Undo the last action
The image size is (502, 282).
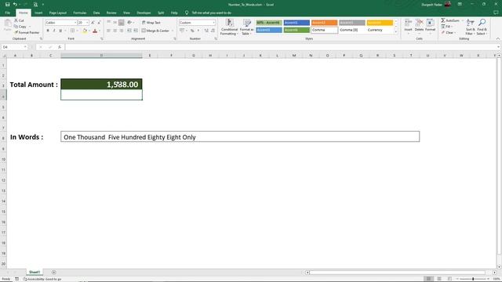point(15,5)
